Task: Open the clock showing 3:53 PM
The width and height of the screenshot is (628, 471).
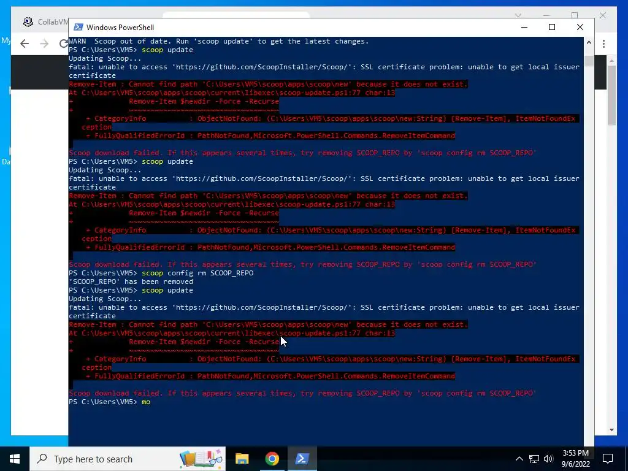Action: pyautogui.click(x=575, y=459)
